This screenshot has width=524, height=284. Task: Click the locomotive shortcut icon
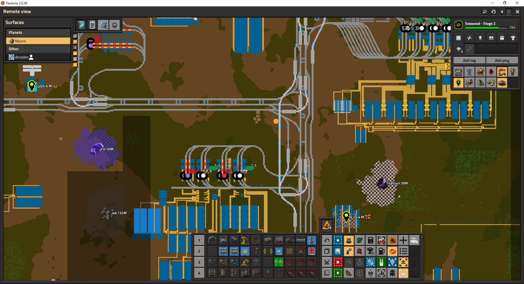click(x=371, y=273)
